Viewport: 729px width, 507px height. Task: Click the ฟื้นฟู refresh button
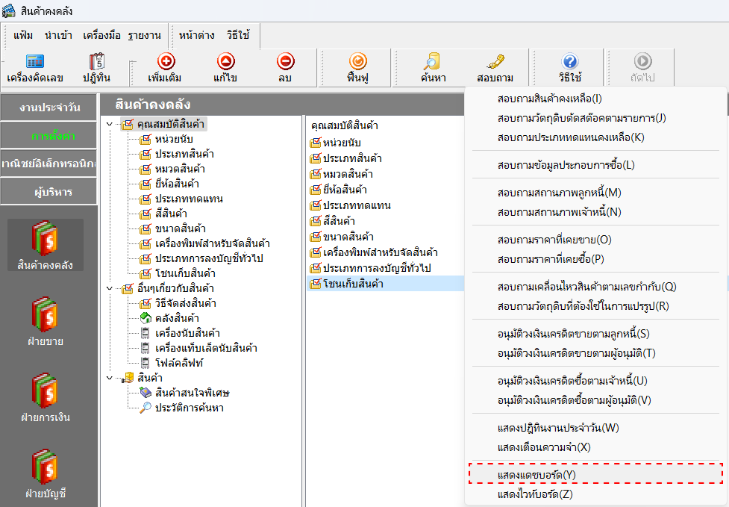[x=357, y=68]
